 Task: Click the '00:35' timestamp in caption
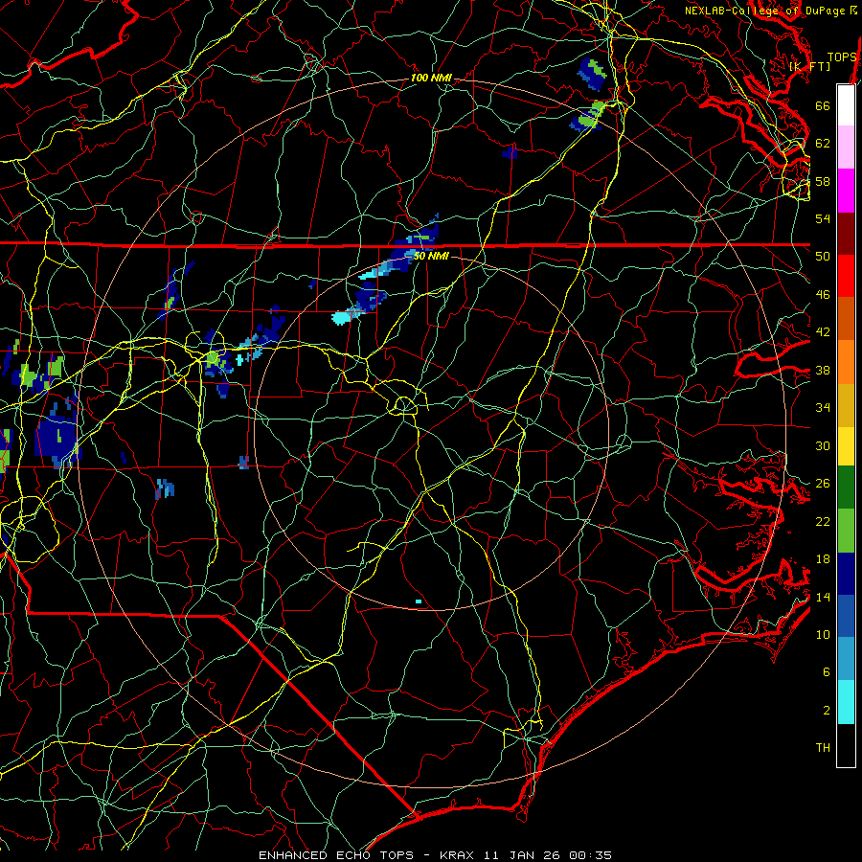591,855
